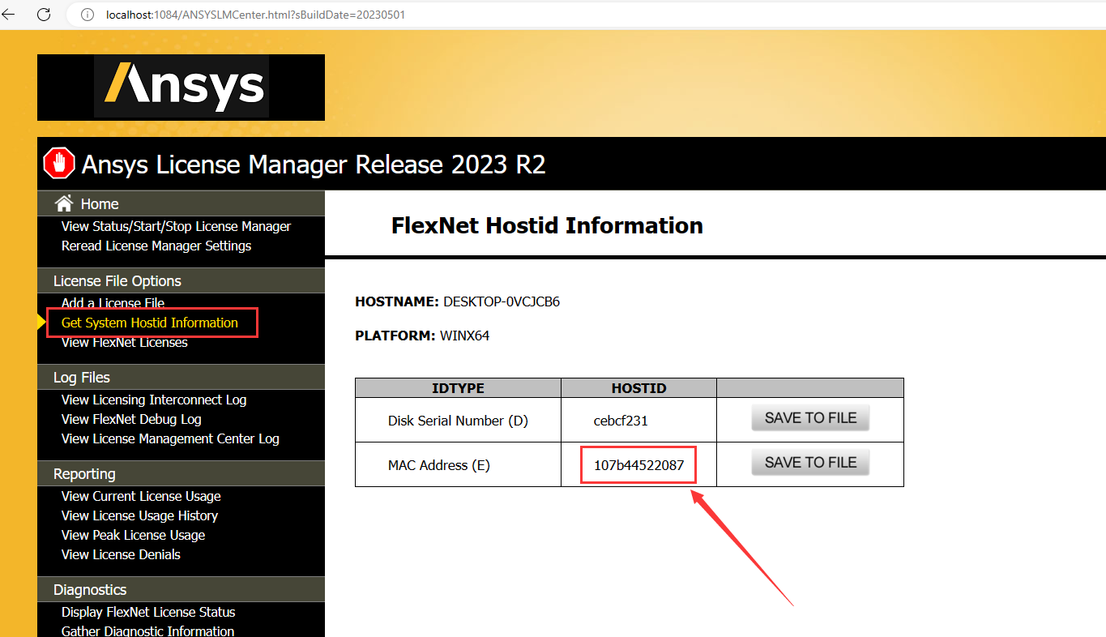Expand the License File Options section

click(x=116, y=280)
